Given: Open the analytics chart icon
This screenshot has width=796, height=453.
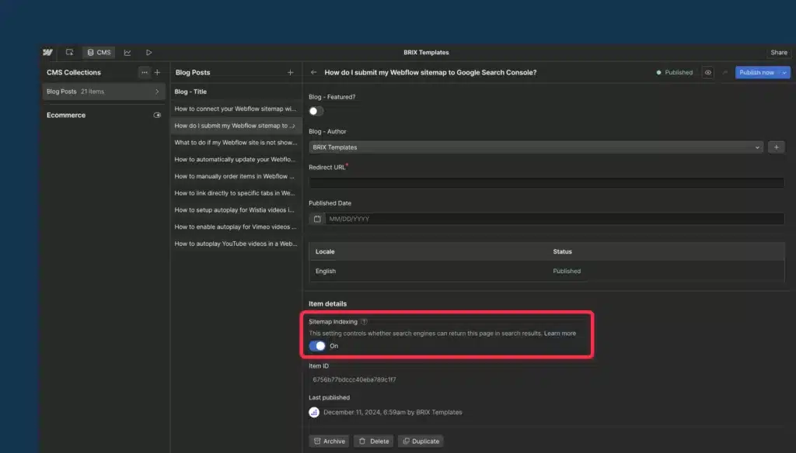Looking at the screenshot, I should click(x=127, y=53).
